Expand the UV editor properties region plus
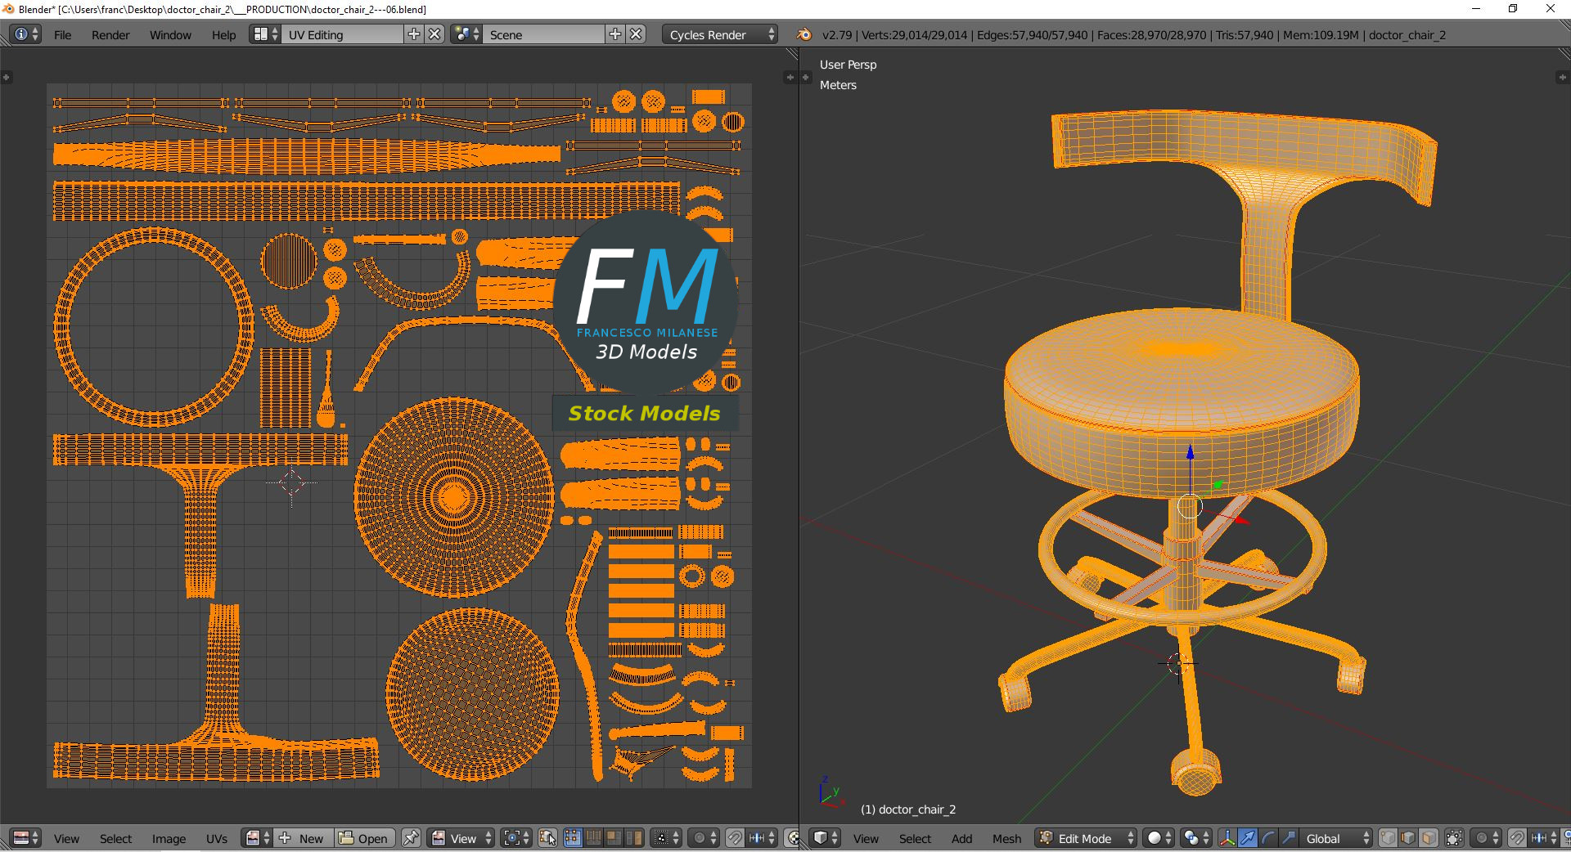This screenshot has width=1571, height=852. (x=790, y=77)
